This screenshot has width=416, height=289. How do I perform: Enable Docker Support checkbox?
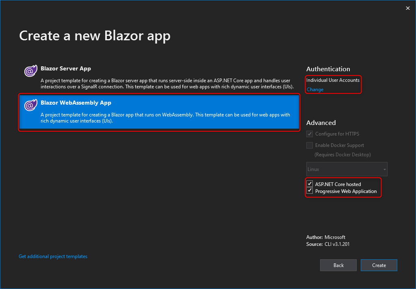(309, 145)
